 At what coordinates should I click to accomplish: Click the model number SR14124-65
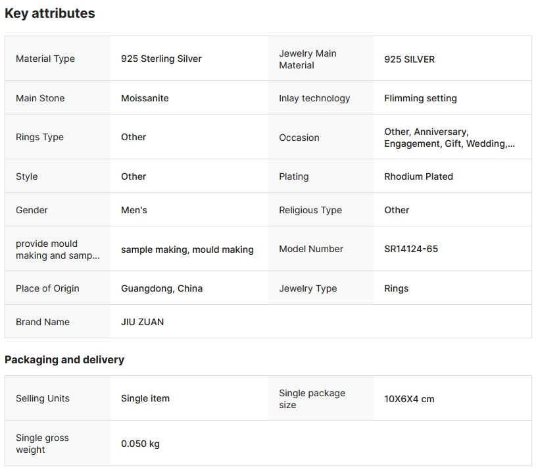411,249
